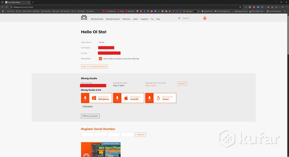
Task: Bookmark this page with star icon
Action: pyautogui.click(x=240, y=7)
